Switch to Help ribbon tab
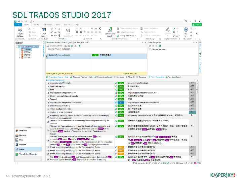 tap(77, 25)
